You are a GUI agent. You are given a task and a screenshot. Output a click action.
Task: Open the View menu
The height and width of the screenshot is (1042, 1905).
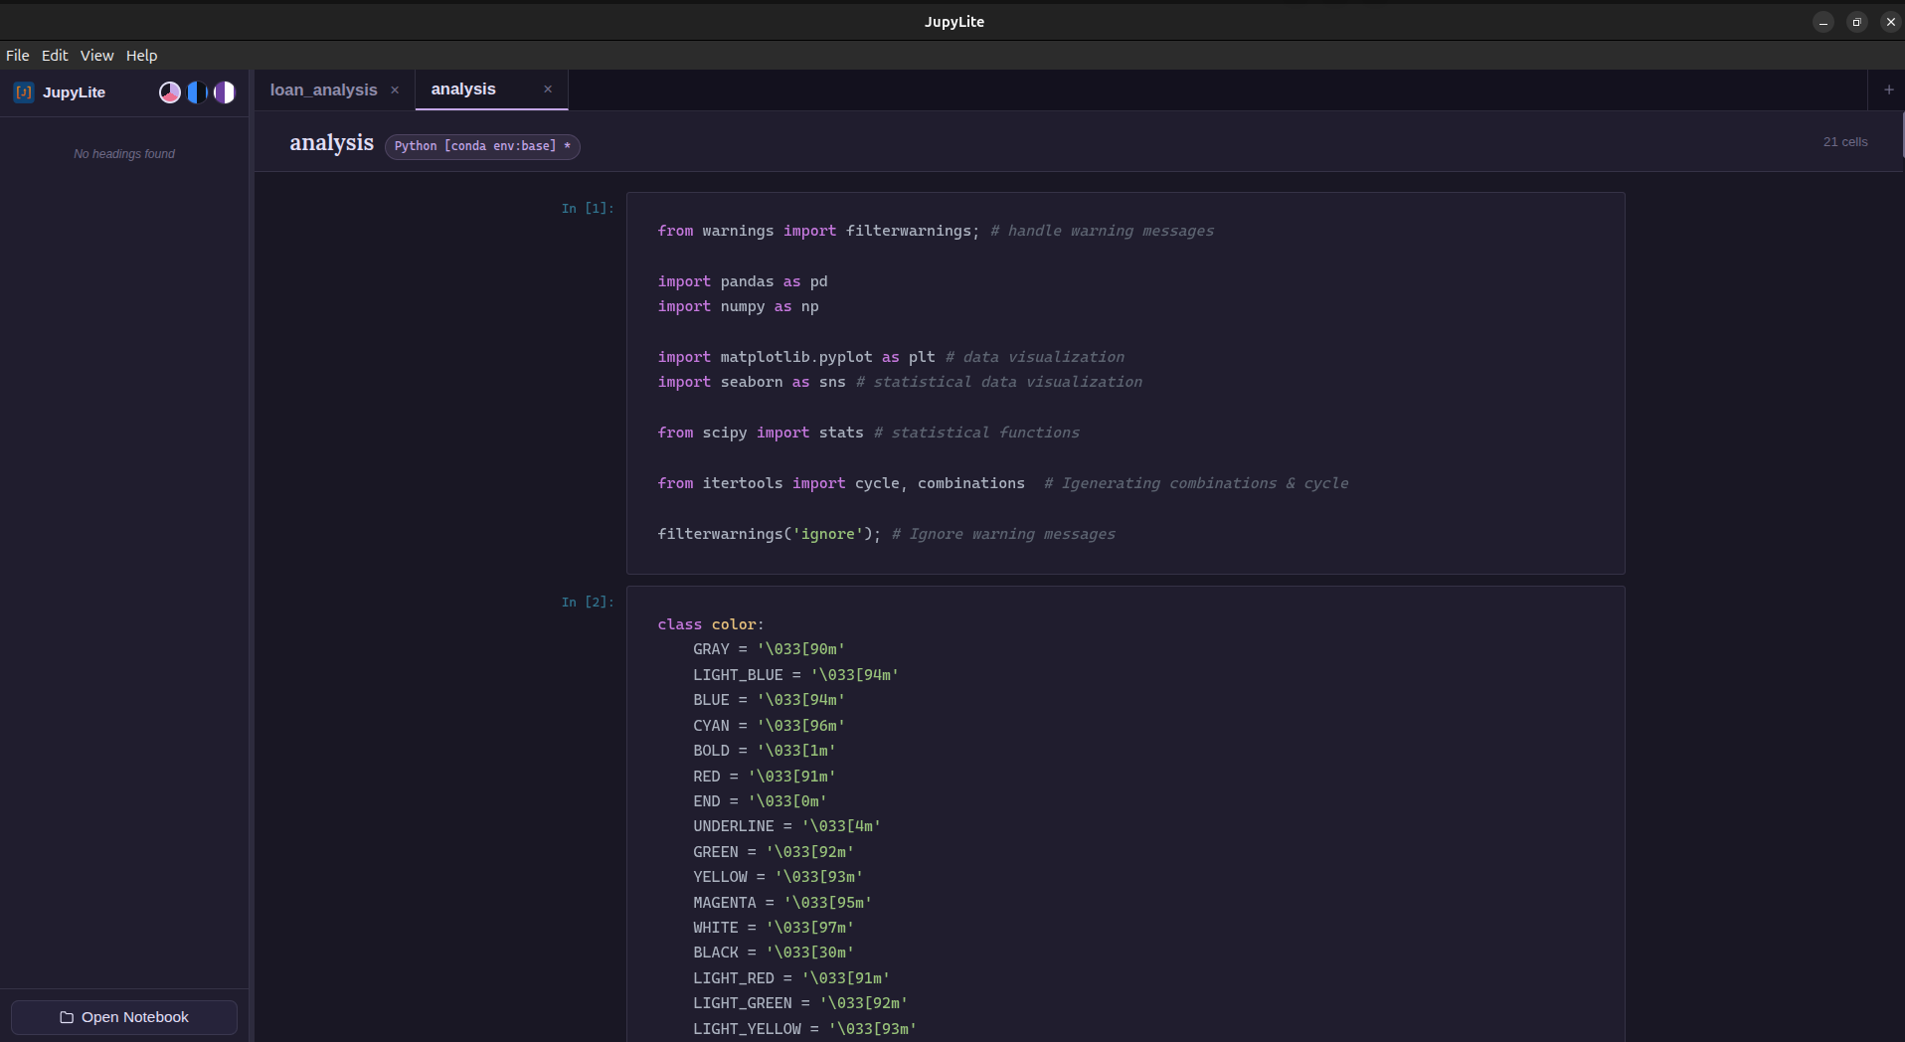[96, 55]
